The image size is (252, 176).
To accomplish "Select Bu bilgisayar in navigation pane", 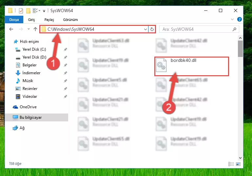I will point(37,117).
